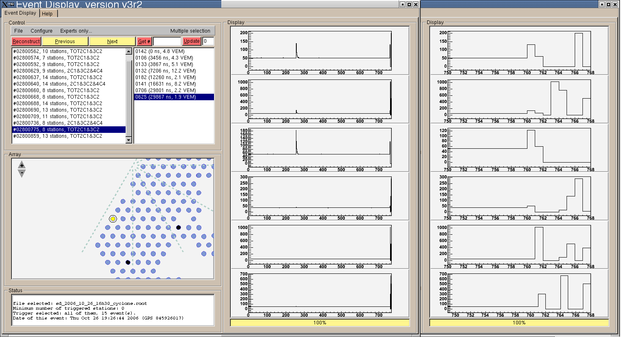Select event #02800736, 8 stations

(69, 123)
